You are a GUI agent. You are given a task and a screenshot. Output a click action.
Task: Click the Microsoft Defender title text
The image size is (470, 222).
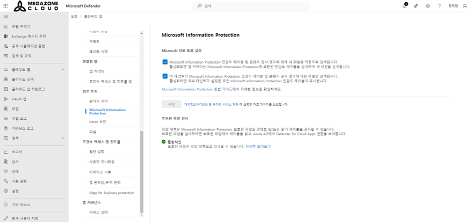tap(83, 6)
